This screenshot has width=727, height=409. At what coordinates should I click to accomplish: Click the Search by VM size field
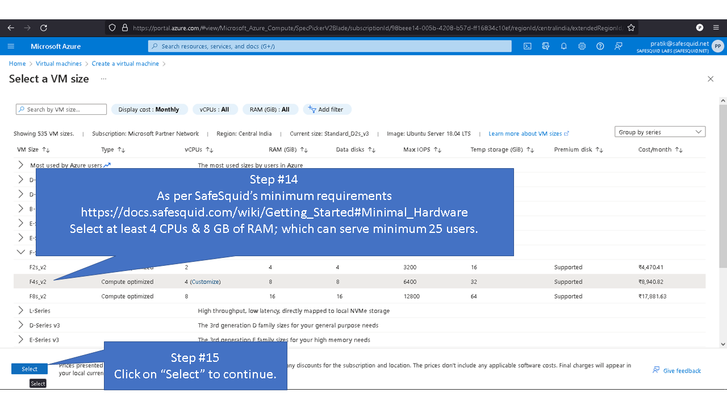[61, 110]
